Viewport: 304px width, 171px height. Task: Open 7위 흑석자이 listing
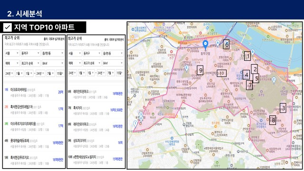coord(95,110)
